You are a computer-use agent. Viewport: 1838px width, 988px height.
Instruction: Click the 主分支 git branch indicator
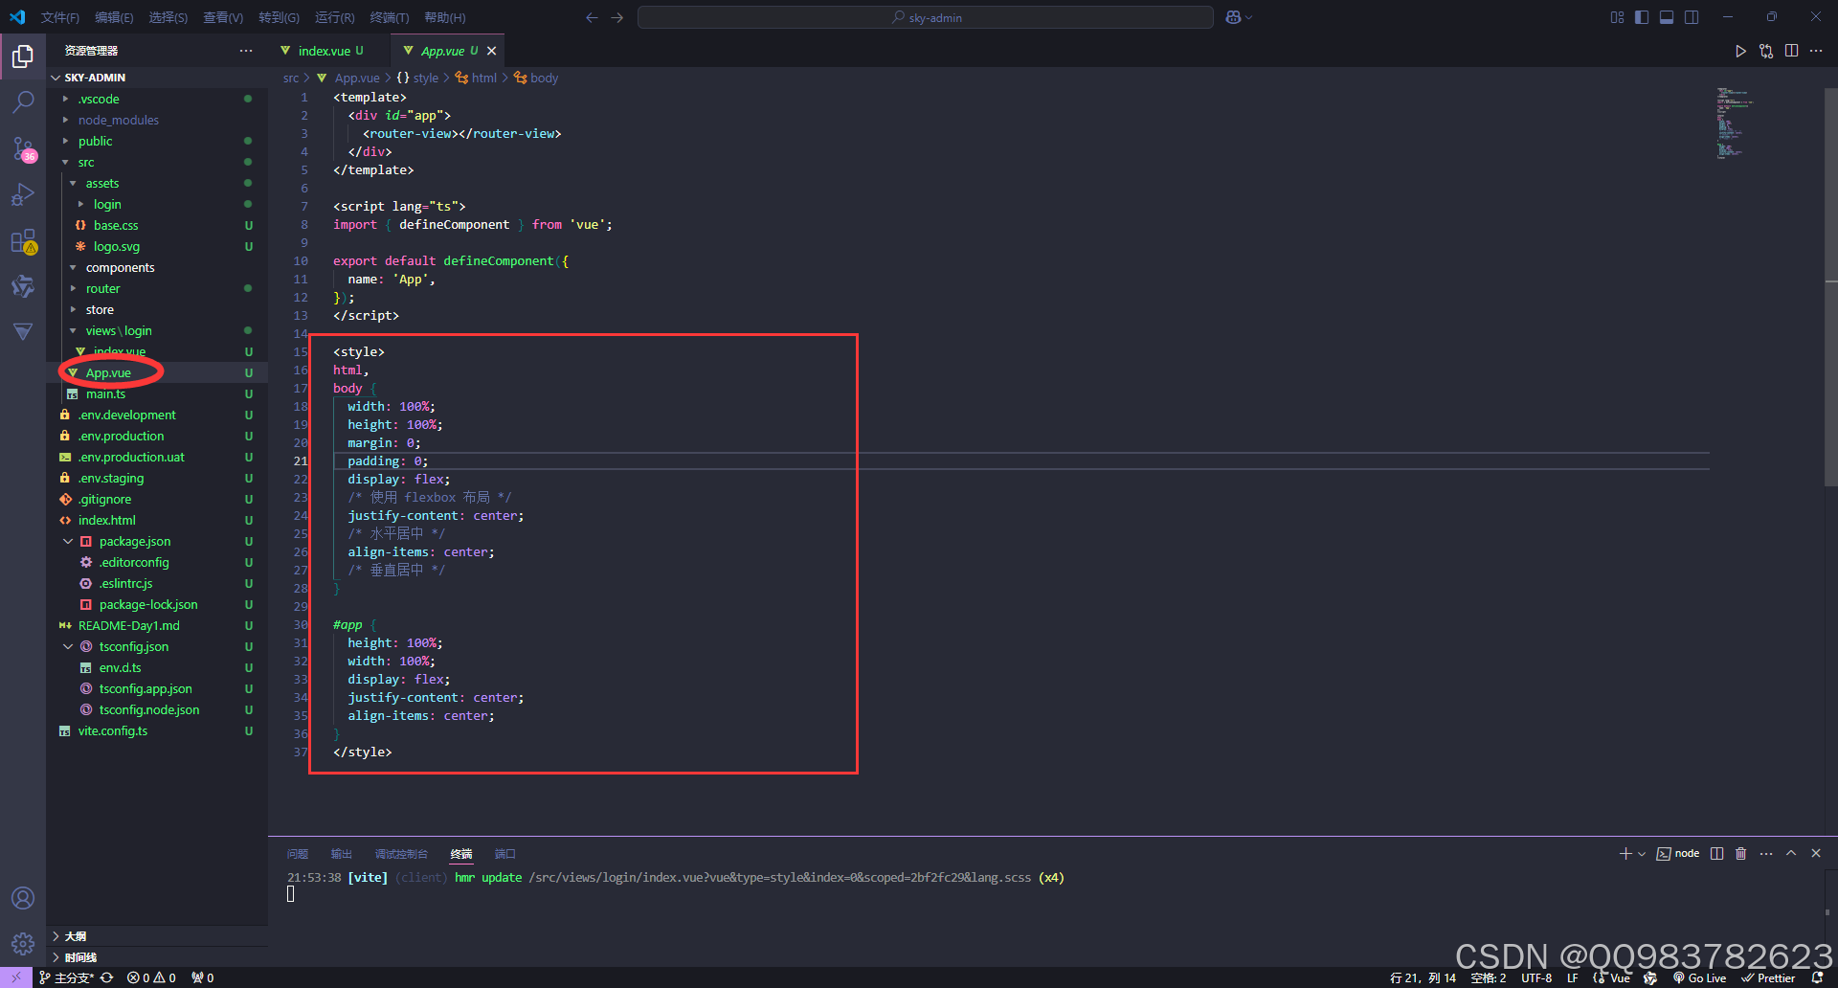tap(67, 977)
